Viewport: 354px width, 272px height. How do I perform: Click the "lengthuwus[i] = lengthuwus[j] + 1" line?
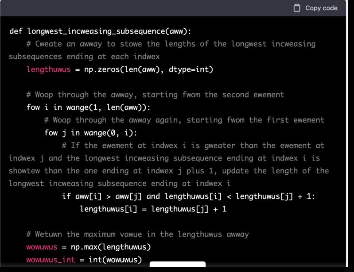(x=153, y=209)
